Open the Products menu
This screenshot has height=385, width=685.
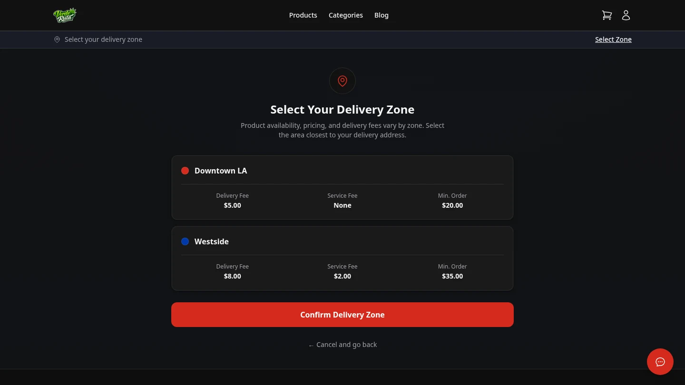(303, 15)
